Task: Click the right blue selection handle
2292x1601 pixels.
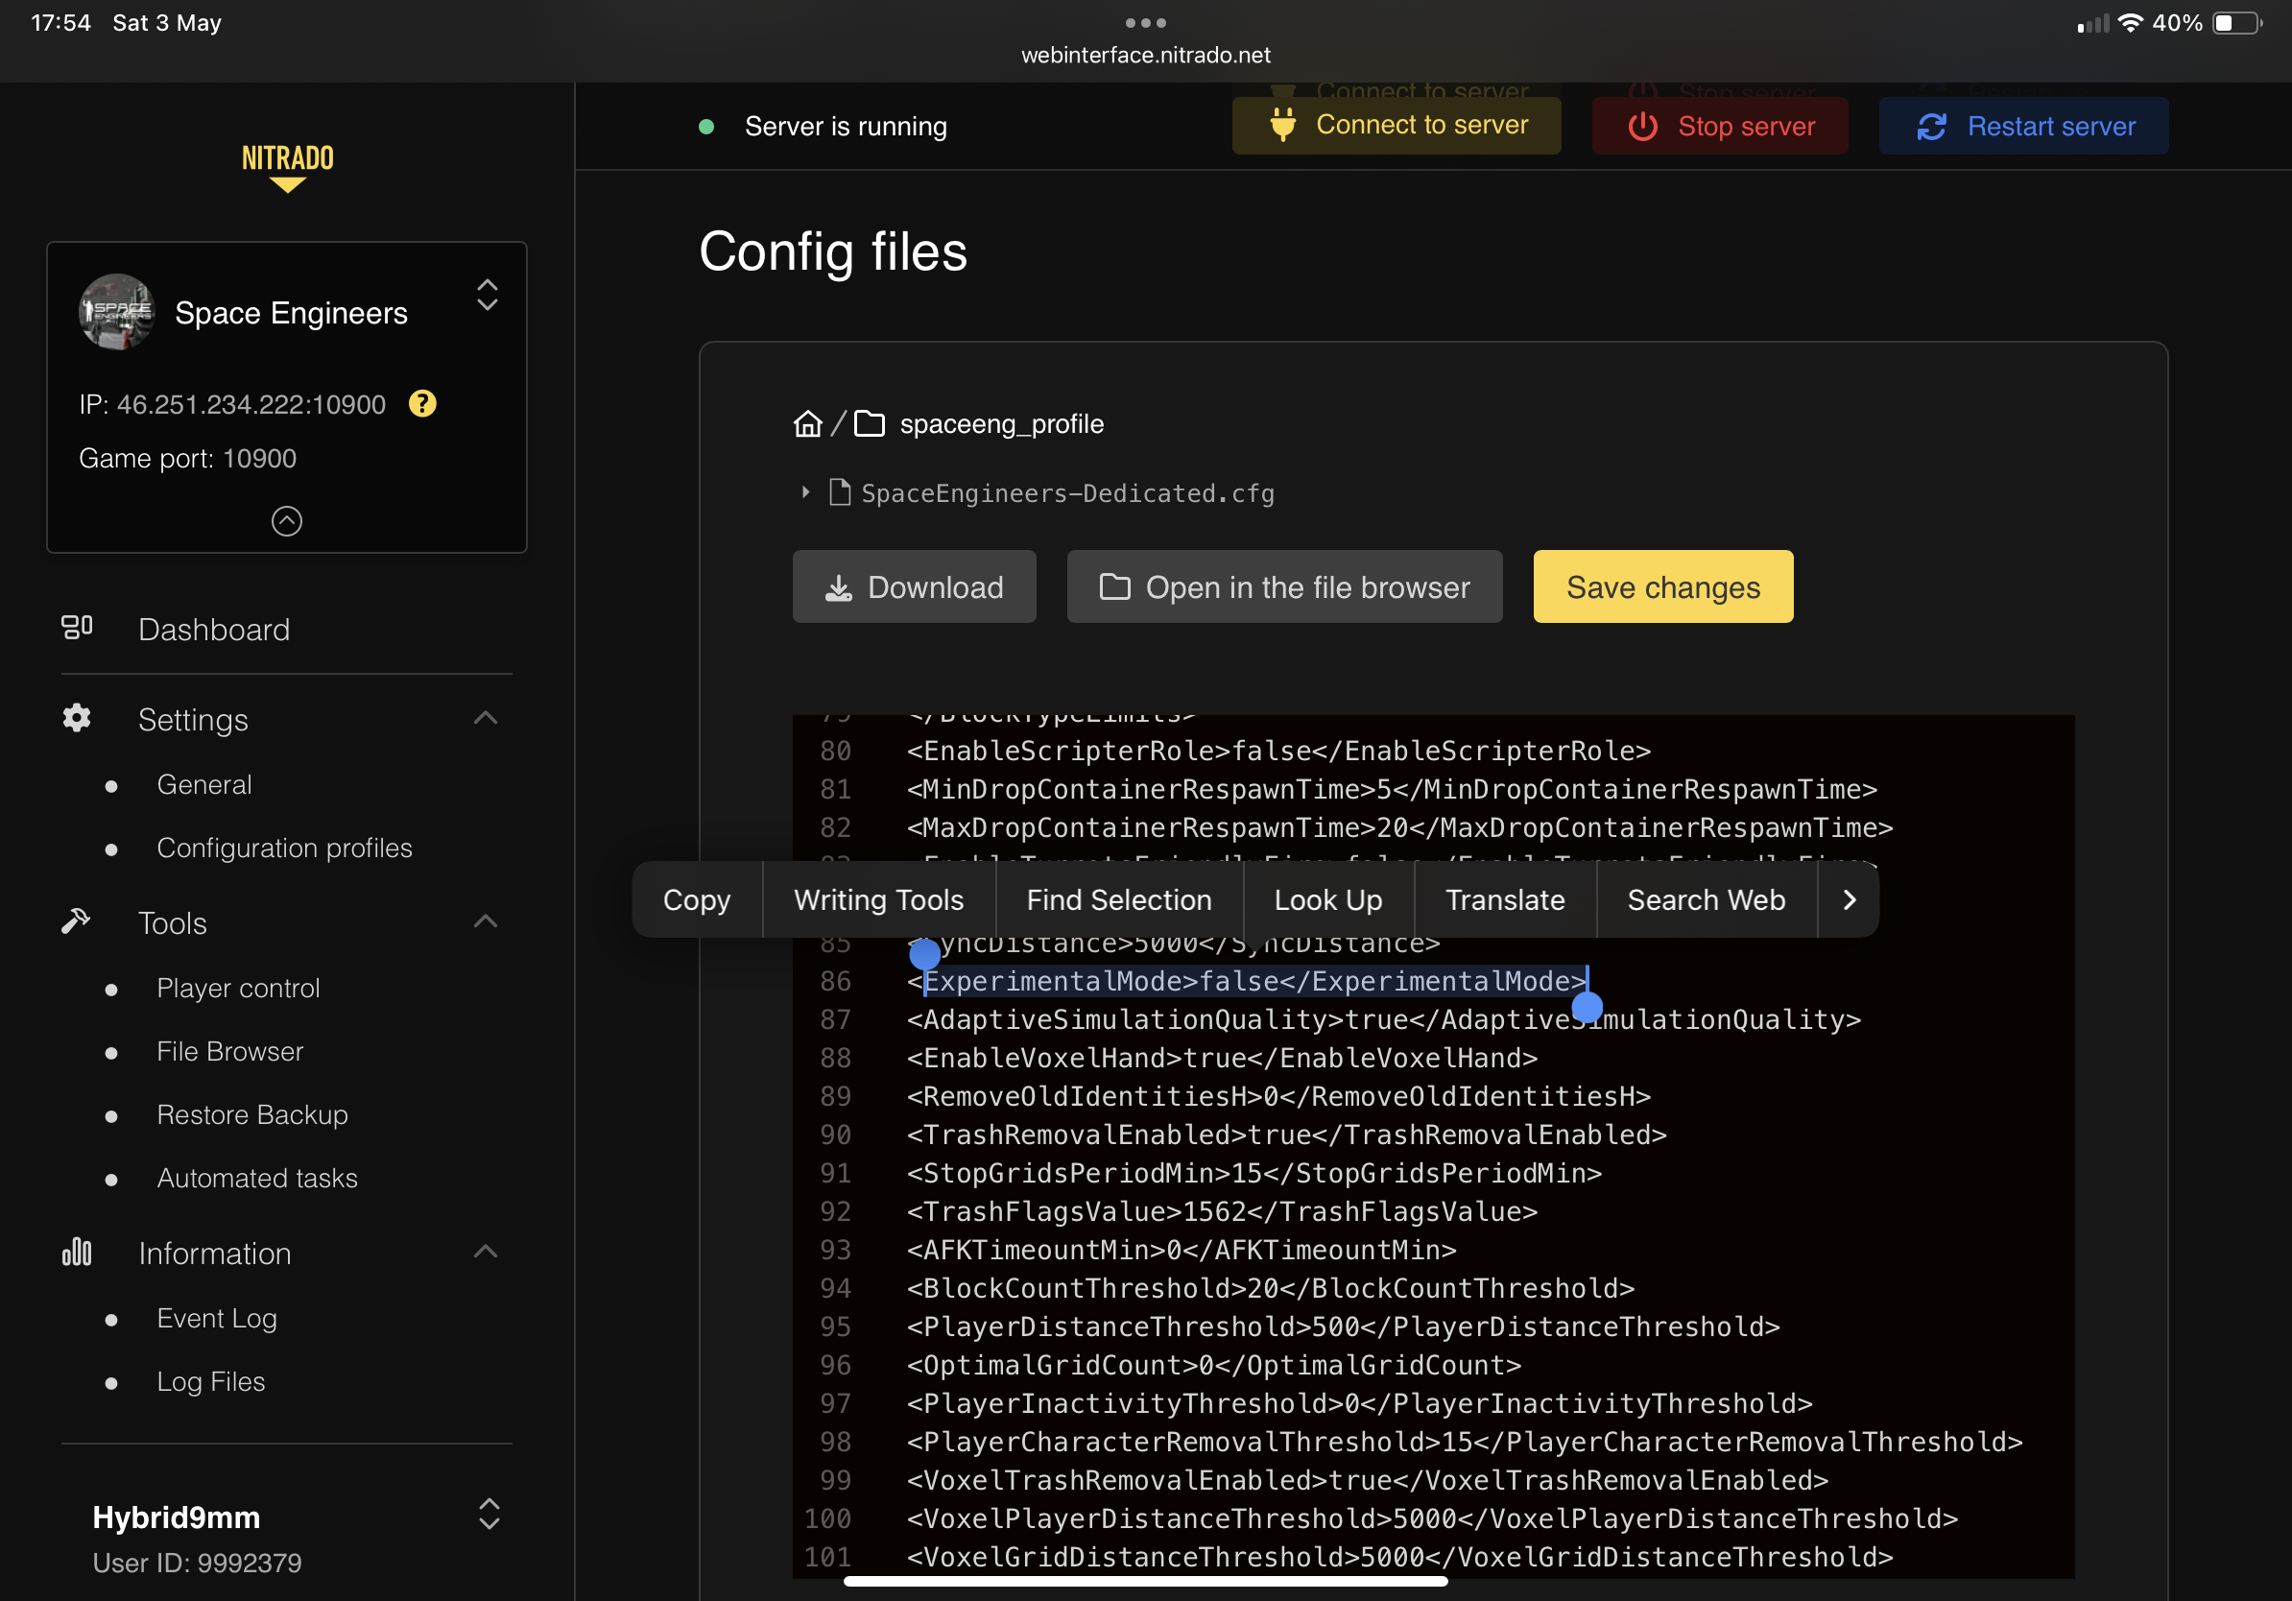Action: click(x=1588, y=1008)
